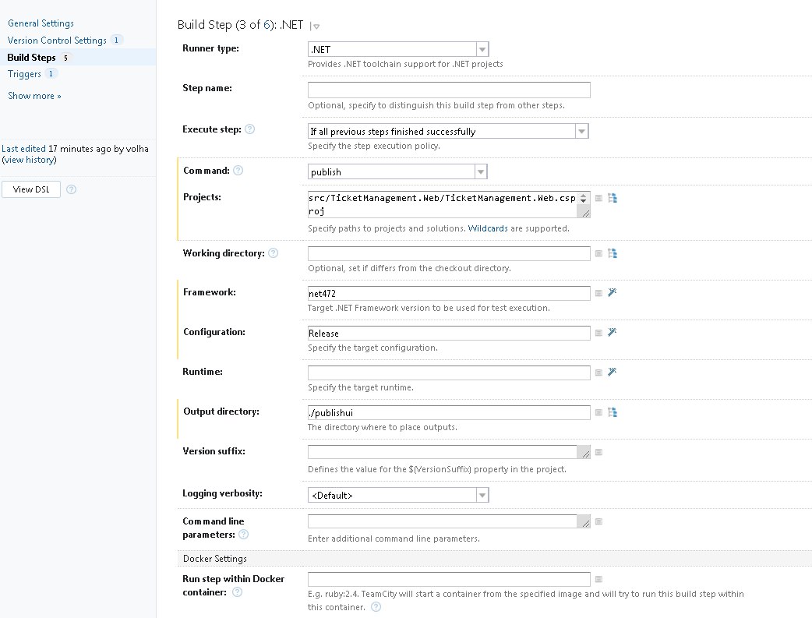Open VCS tree browser for Working directory
The image size is (812, 618).
tap(613, 253)
